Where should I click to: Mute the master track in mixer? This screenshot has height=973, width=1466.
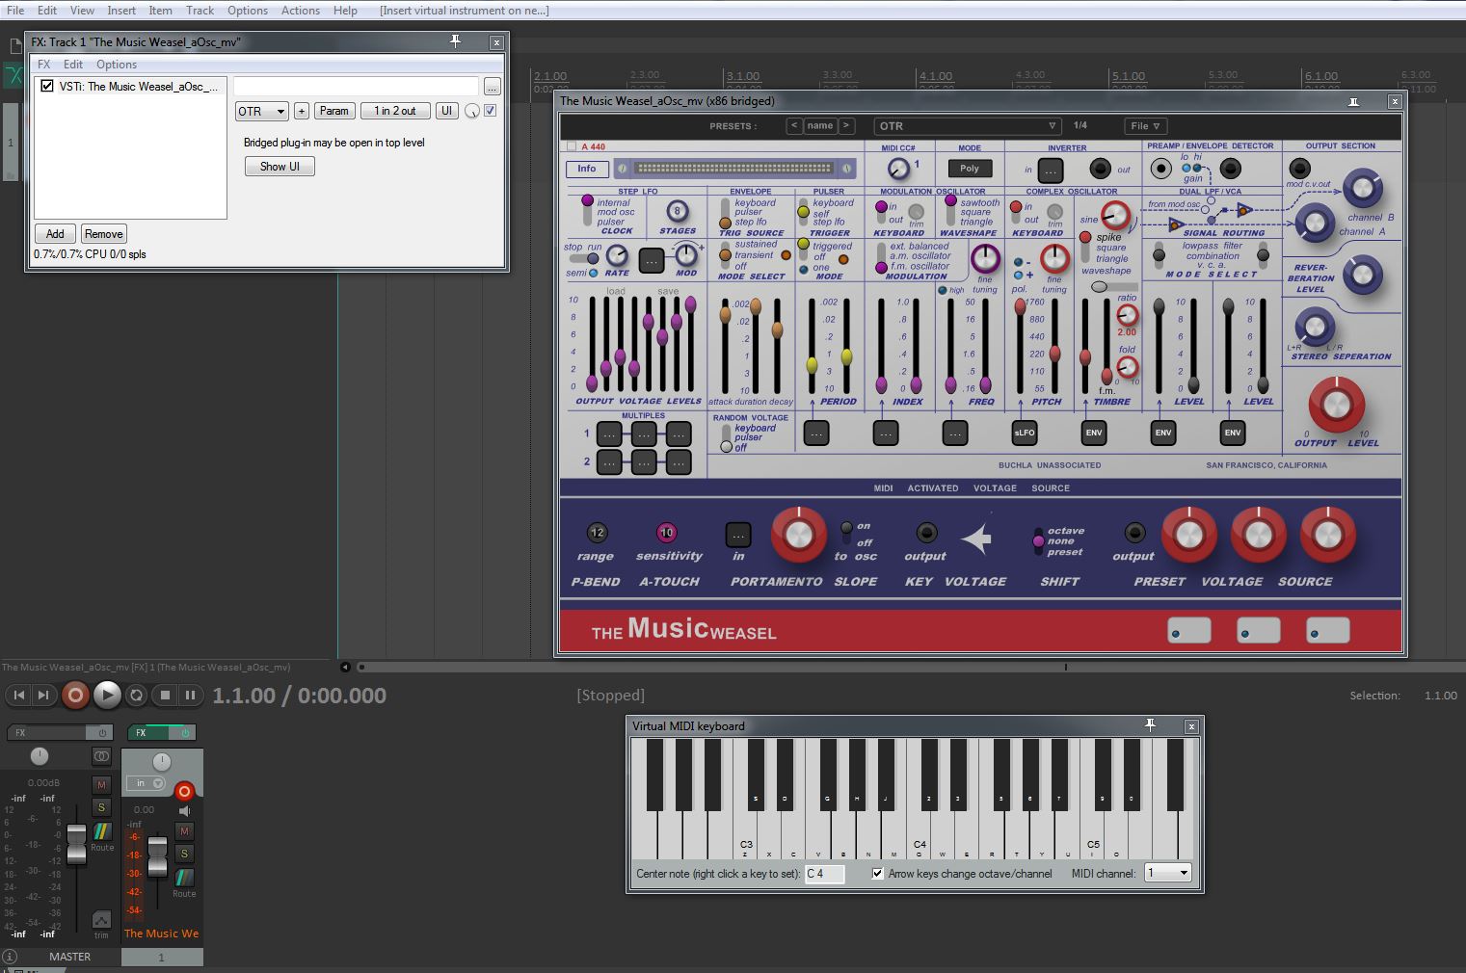(101, 785)
